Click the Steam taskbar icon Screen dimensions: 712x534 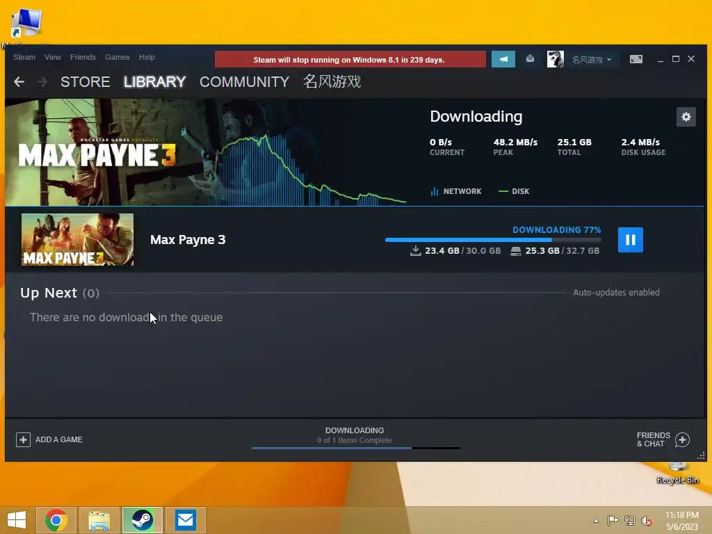[142, 520]
